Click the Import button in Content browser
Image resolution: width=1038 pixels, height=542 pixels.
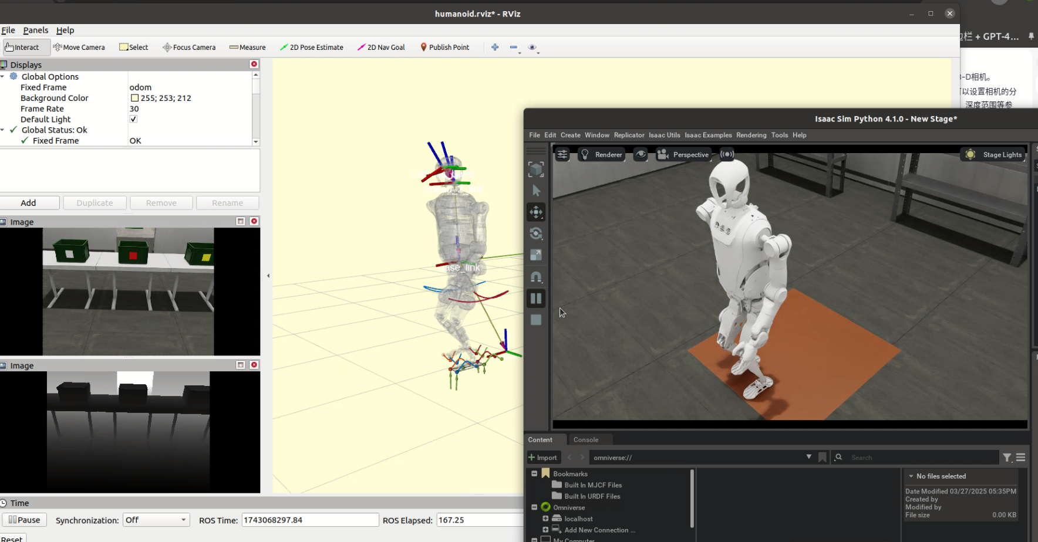click(x=543, y=458)
